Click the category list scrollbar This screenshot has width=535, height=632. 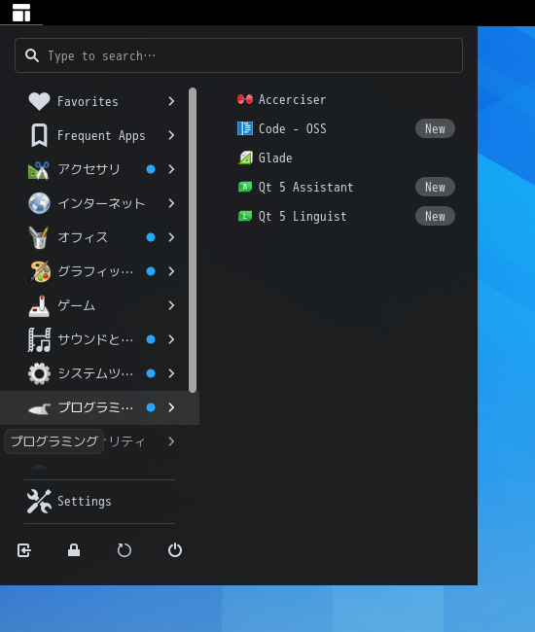(193, 240)
